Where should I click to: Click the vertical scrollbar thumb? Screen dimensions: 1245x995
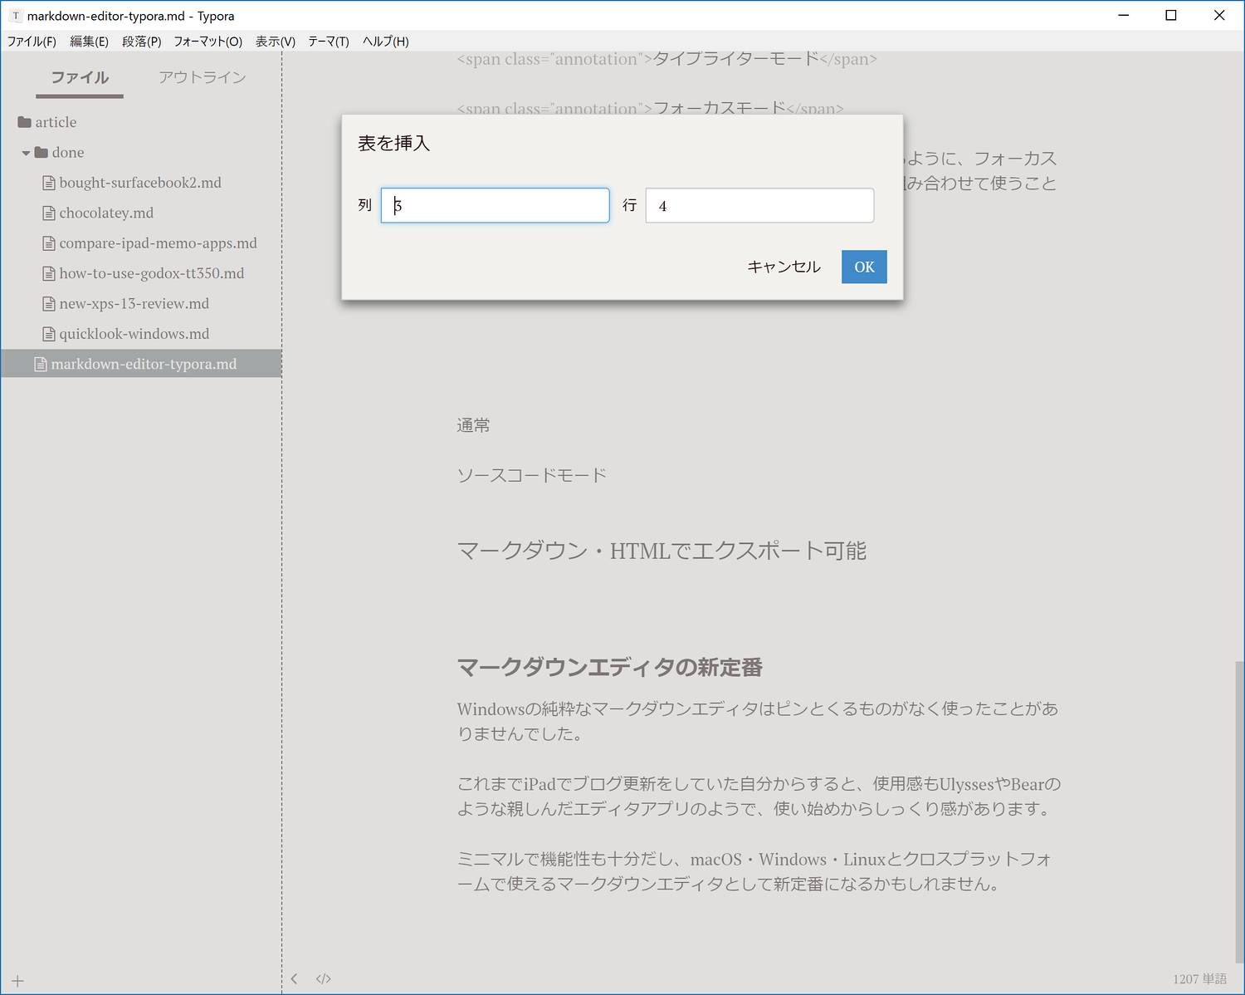point(1239,811)
